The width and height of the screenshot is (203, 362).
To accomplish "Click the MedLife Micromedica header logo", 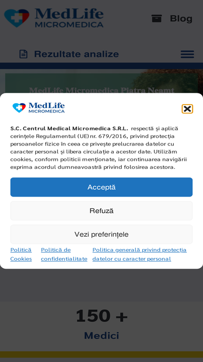I will (x=54, y=18).
